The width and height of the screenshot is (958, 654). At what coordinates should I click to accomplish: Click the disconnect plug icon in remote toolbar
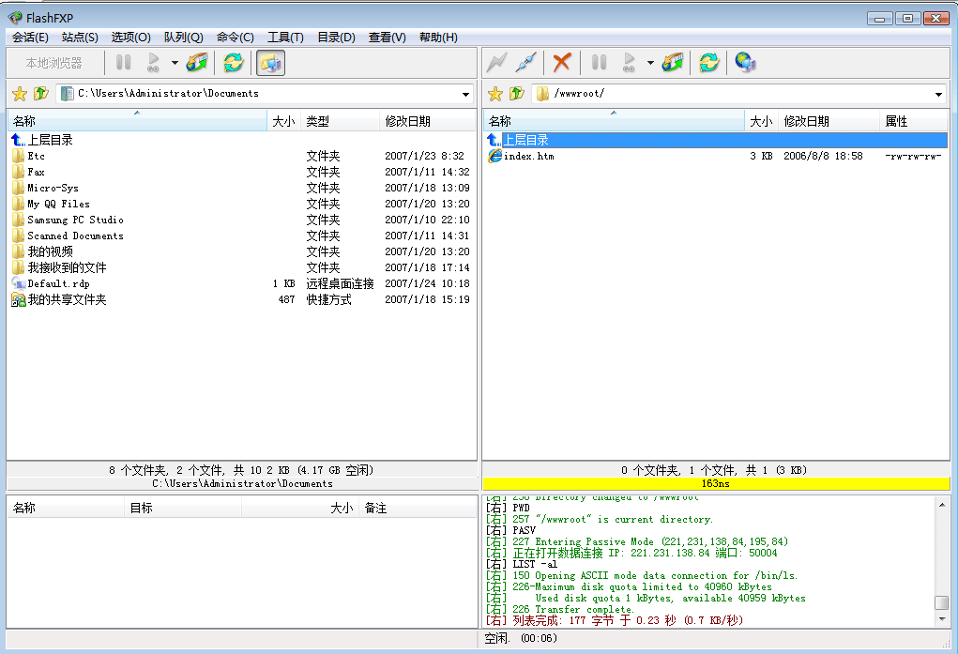(x=526, y=63)
